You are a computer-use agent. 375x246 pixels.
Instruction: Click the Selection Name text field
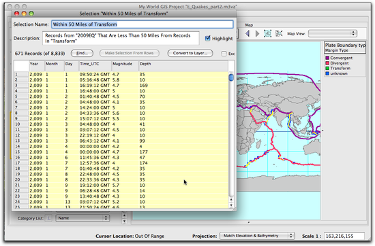(x=142, y=24)
